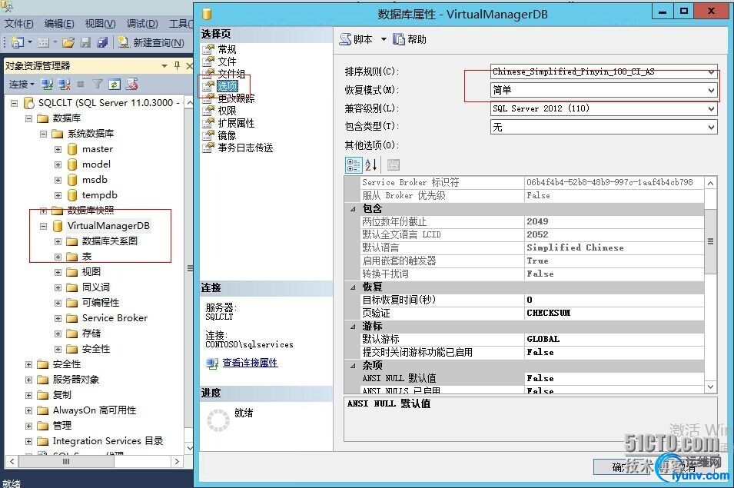Click the Refresh icon in Object Explorer

[x=115, y=85]
